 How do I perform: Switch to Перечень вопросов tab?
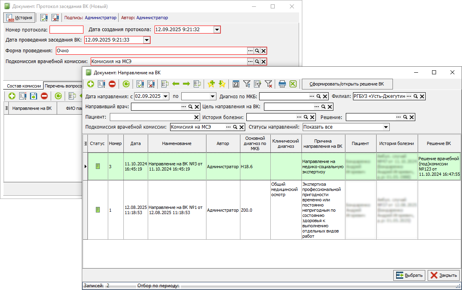63,86
